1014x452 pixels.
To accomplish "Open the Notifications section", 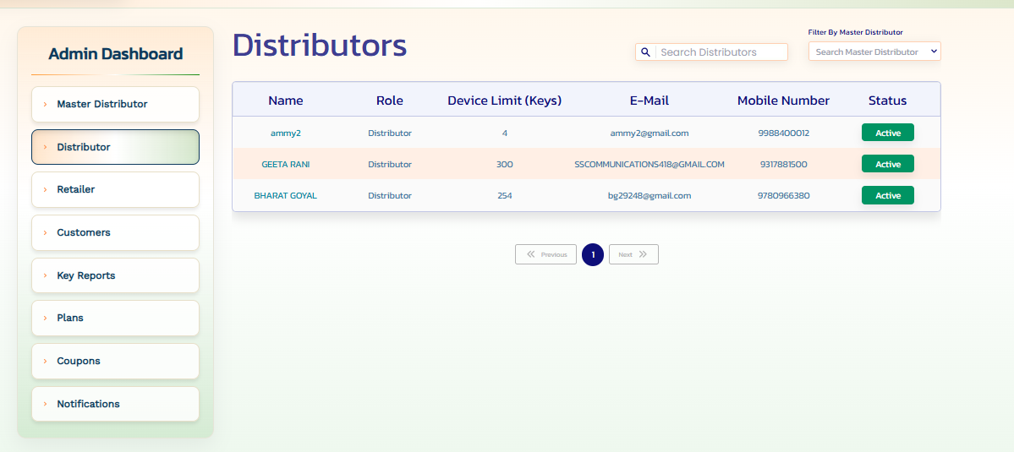I will [115, 404].
